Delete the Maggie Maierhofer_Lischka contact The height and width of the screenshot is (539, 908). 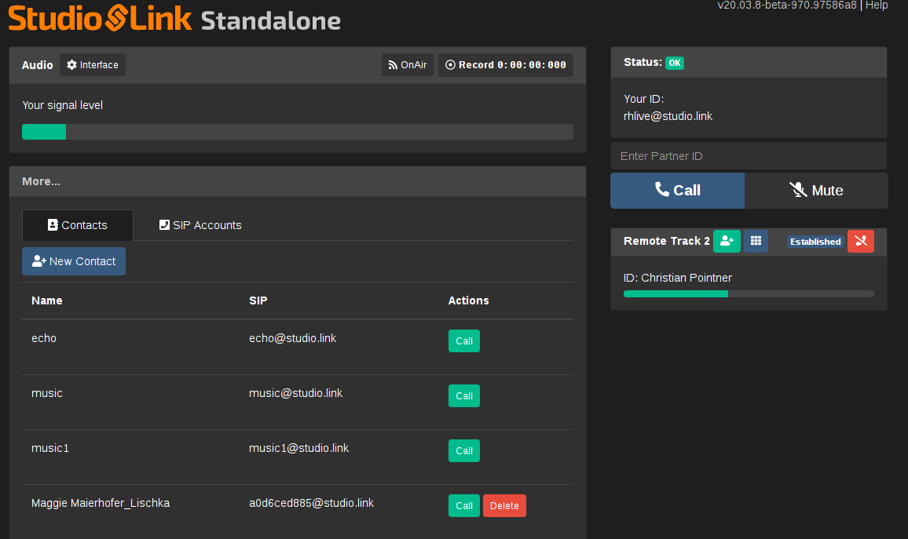click(504, 506)
